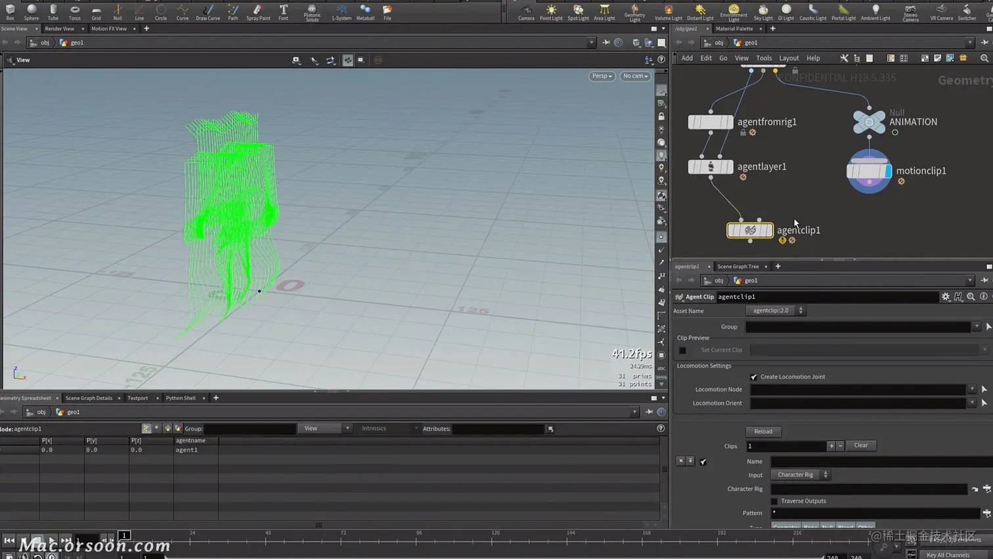Select the L-System shelf tool

point(342,12)
